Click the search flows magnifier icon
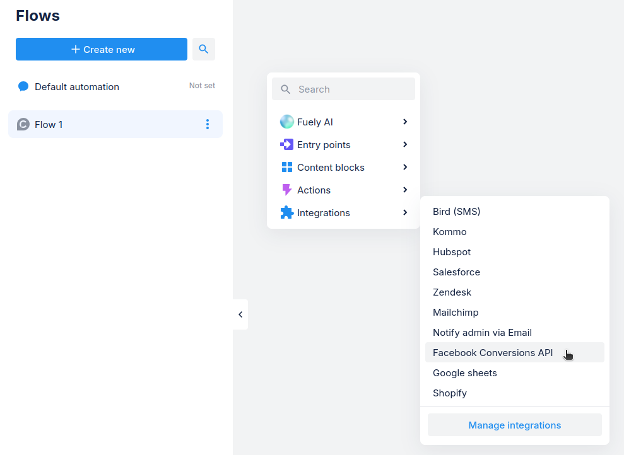The height and width of the screenshot is (455, 624). click(x=203, y=49)
